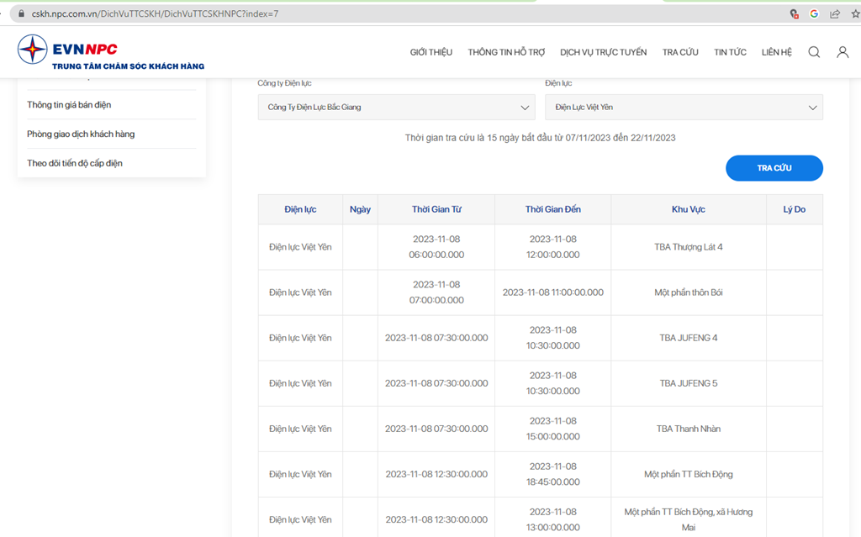Open the TRA CỨU menu item
Image resolution: width=861 pixels, height=537 pixels.
679,52
